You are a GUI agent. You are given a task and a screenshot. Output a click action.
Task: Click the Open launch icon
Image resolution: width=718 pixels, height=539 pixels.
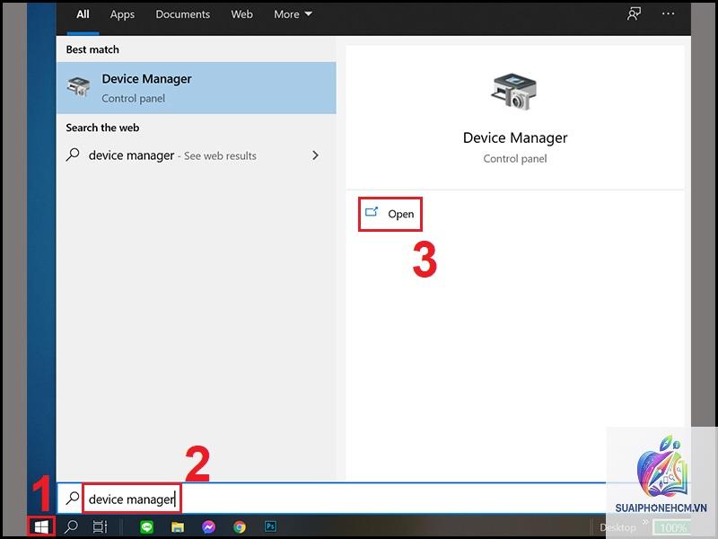(372, 212)
